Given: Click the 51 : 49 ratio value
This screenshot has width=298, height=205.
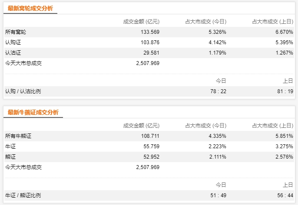Looking at the screenshot, I should pos(218,195).
